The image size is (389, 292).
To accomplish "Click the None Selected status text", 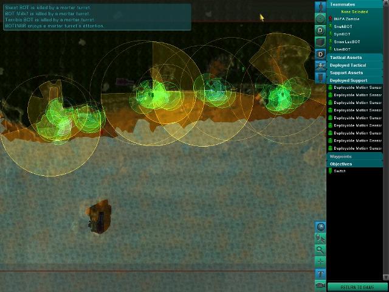I will (x=354, y=12).
